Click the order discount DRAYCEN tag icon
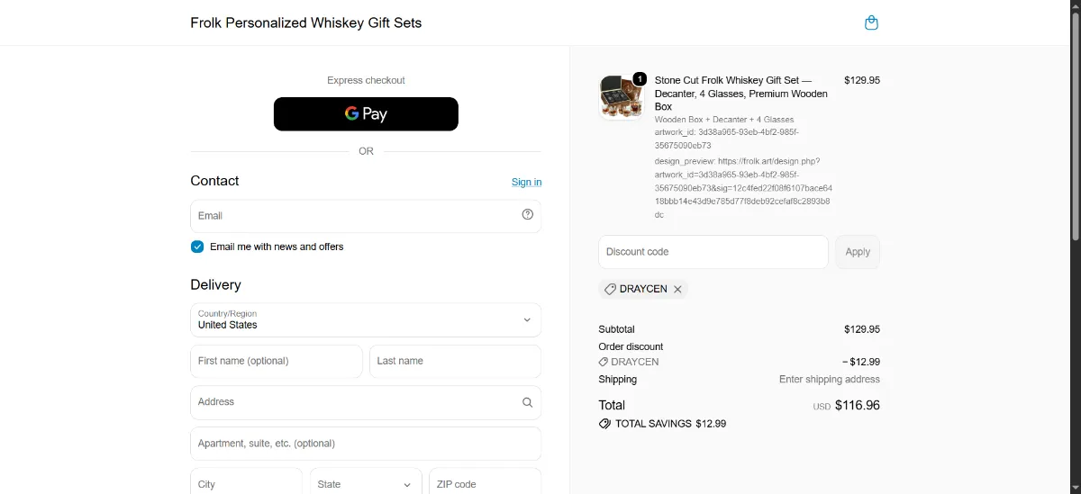 click(x=604, y=362)
